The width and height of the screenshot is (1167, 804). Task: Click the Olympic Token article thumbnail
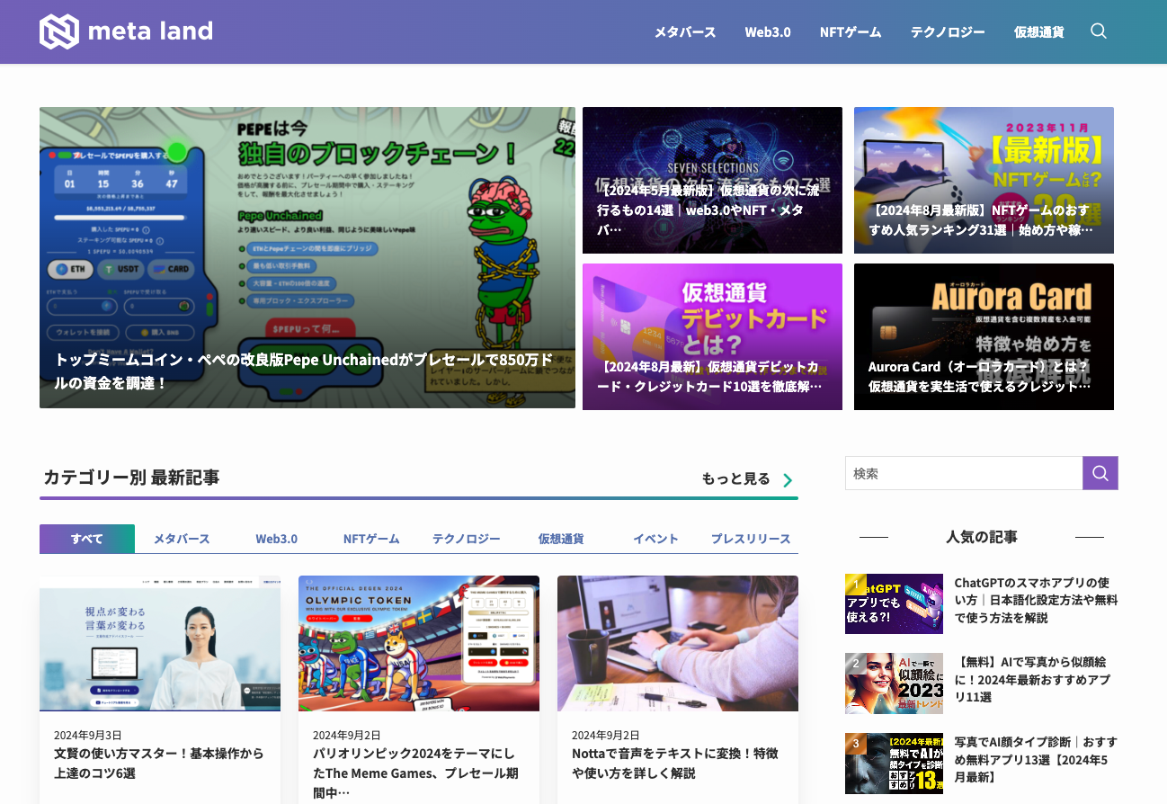(x=418, y=643)
